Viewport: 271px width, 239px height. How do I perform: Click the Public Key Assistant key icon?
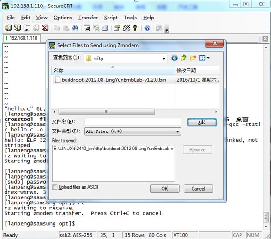(x=135, y=28)
